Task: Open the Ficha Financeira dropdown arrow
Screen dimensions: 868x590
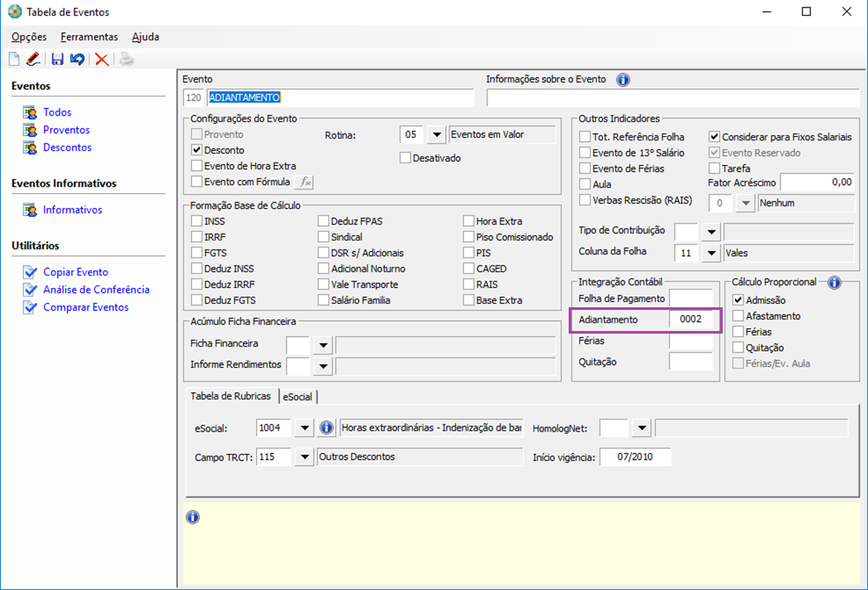Action: click(x=323, y=345)
